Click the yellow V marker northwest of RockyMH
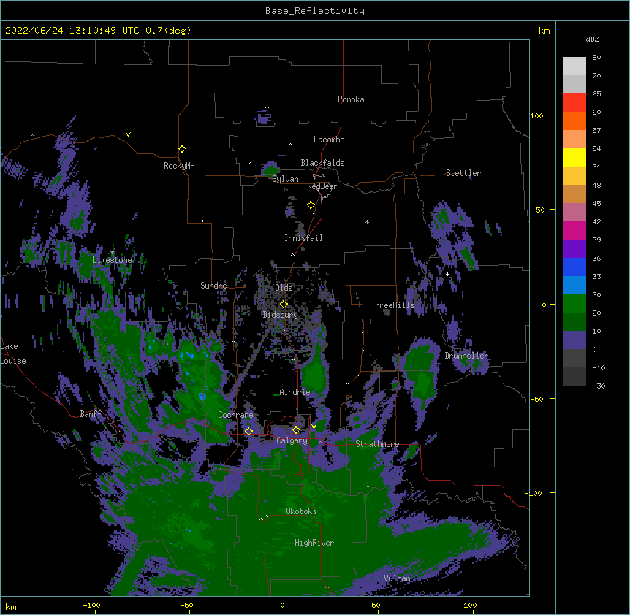630x615 pixels. (128, 134)
